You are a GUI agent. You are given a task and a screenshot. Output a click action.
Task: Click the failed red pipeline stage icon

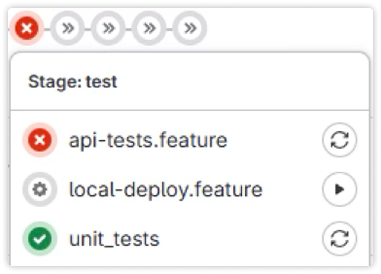click(27, 28)
